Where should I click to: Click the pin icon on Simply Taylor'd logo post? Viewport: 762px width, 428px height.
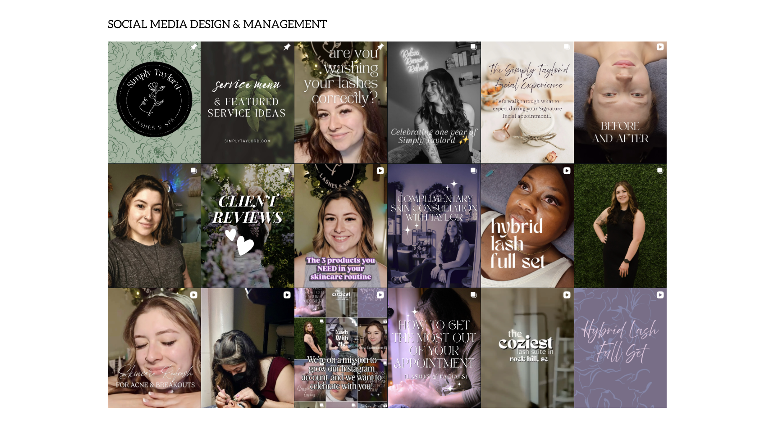[193, 47]
